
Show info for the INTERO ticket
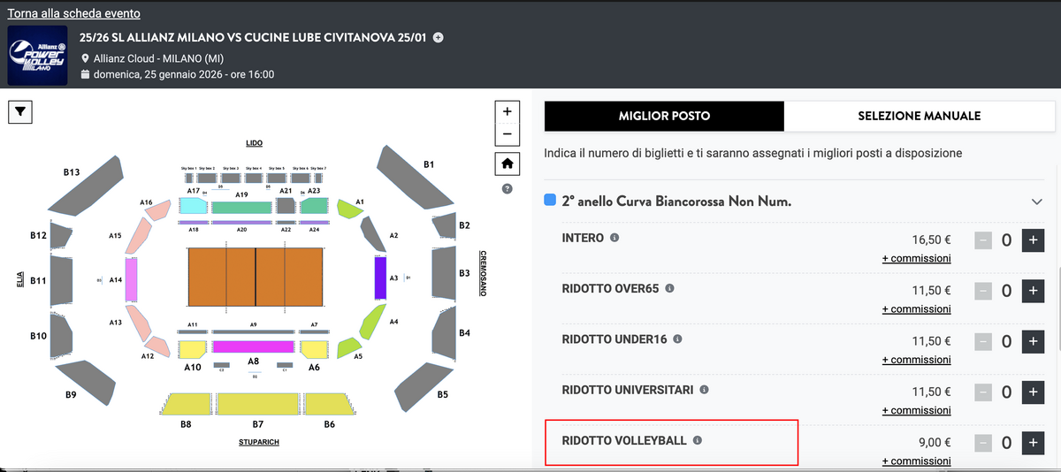(x=614, y=239)
